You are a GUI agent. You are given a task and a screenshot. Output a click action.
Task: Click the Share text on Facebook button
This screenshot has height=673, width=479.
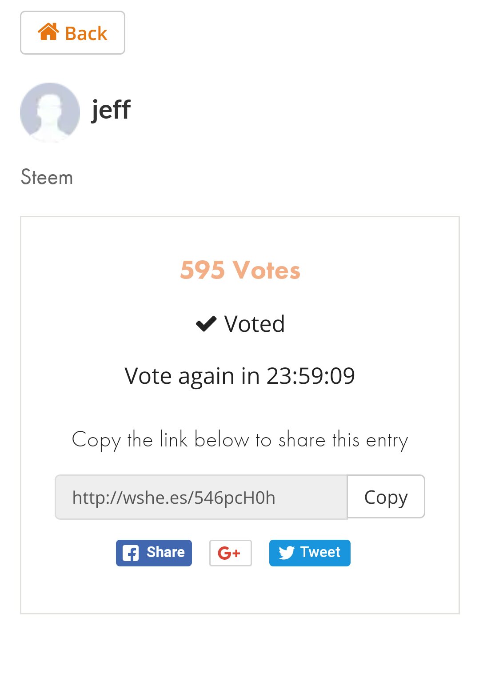pos(166,552)
